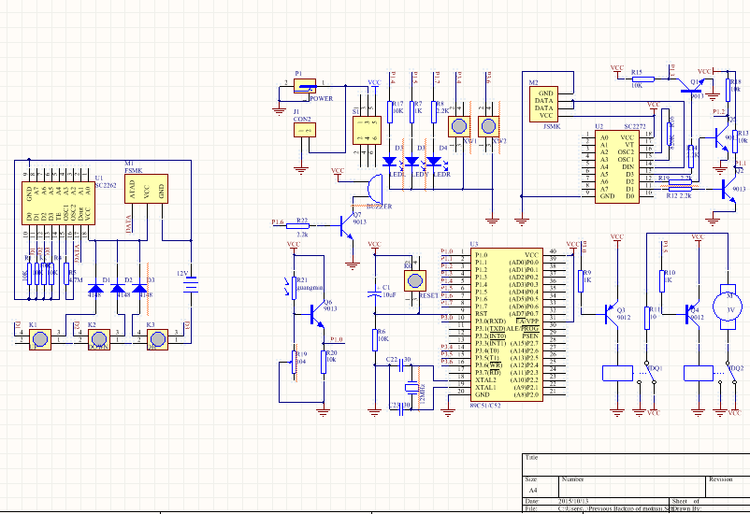Click the Q7 9013 transistor
The width and height of the screenshot is (750, 514).
tap(346, 227)
